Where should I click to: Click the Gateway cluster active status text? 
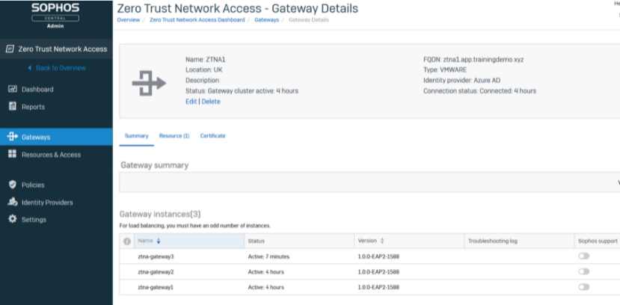(x=242, y=91)
